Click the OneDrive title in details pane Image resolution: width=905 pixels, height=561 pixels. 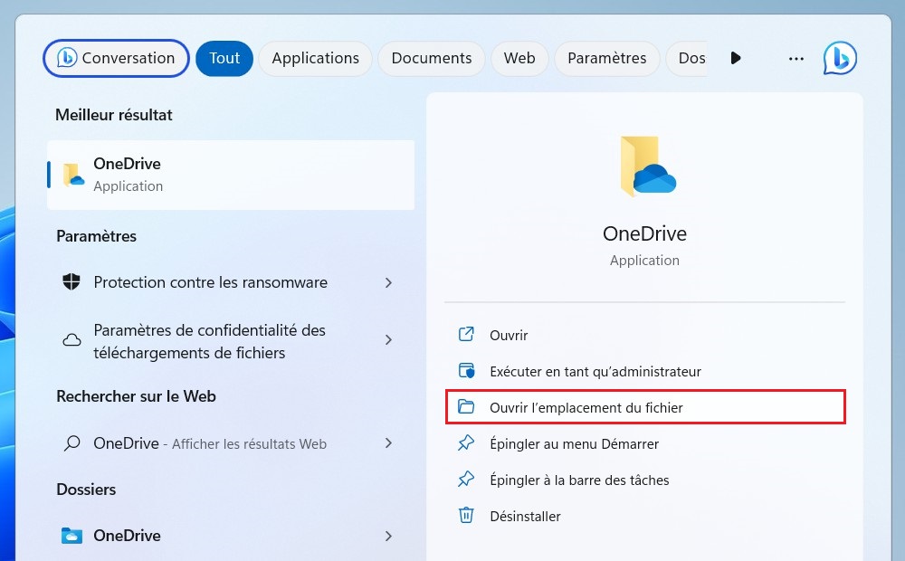(644, 233)
